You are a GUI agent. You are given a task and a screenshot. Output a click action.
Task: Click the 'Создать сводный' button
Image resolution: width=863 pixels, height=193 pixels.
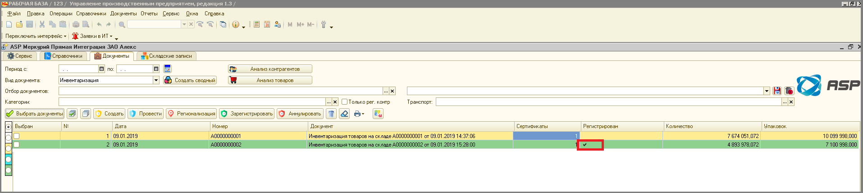click(x=190, y=80)
